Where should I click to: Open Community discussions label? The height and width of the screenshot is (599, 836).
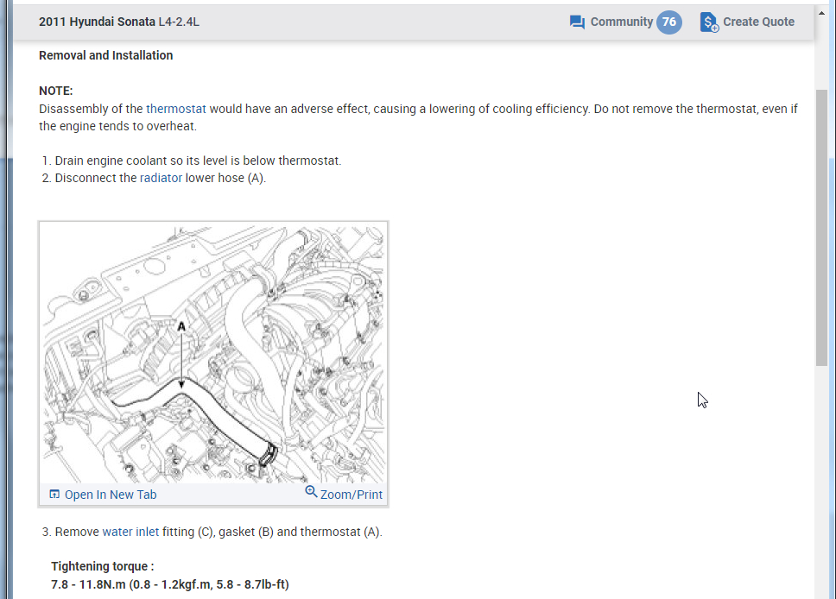(621, 22)
